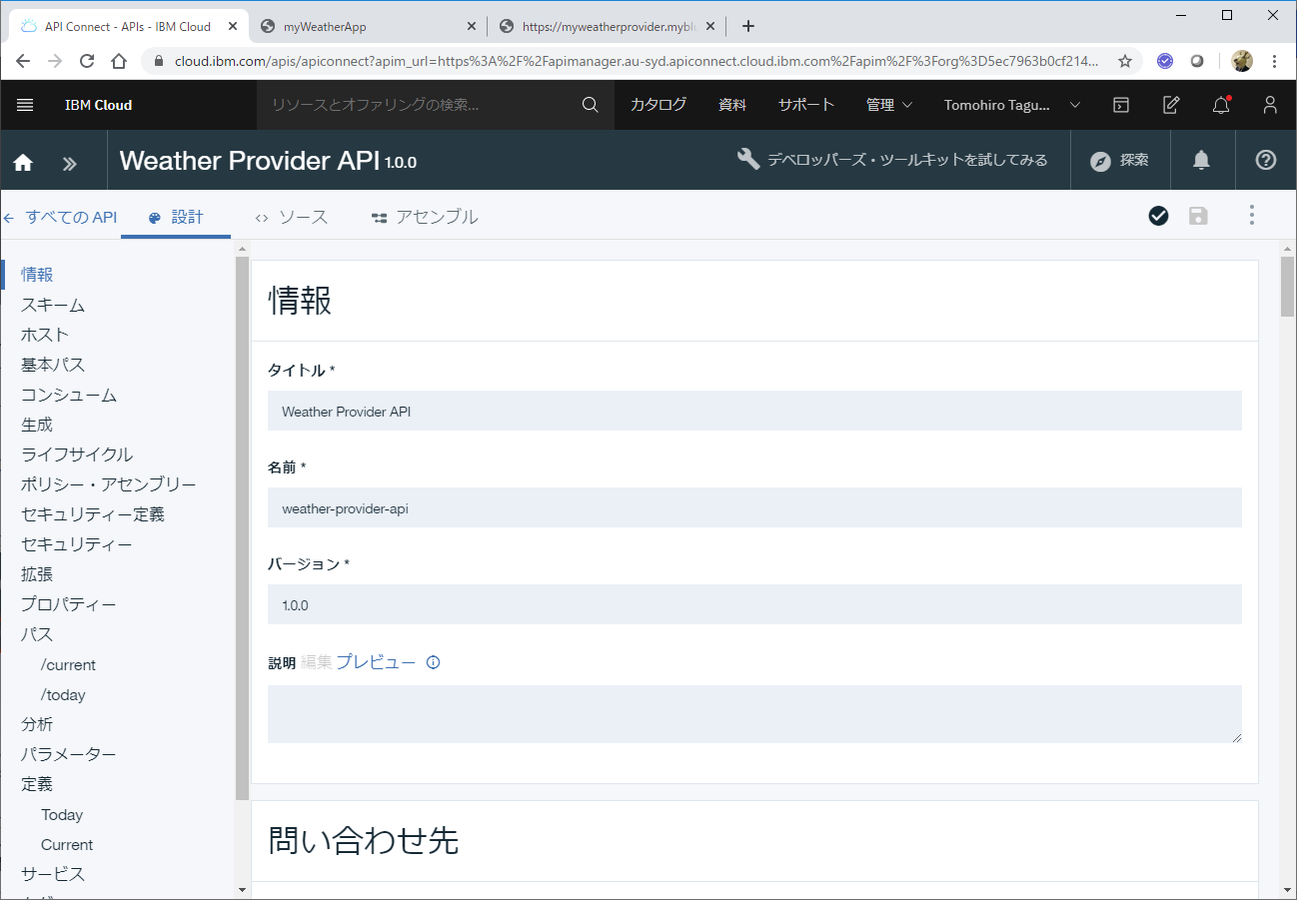Open the Tomohiro Tagu account dropdown
This screenshot has height=900, width=1297.
1012,105
